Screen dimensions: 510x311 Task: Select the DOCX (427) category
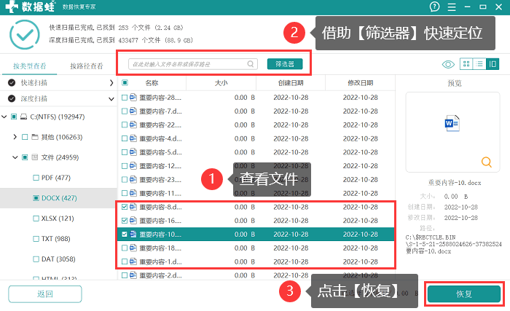click(x=58, y=198)
